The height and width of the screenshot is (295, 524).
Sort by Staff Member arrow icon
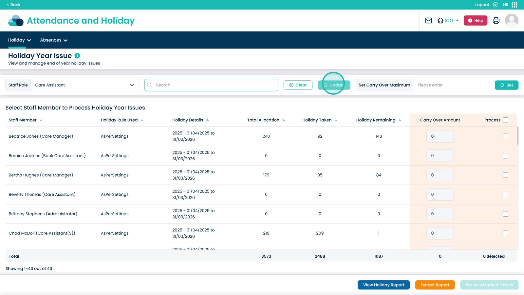coord(41,120)
